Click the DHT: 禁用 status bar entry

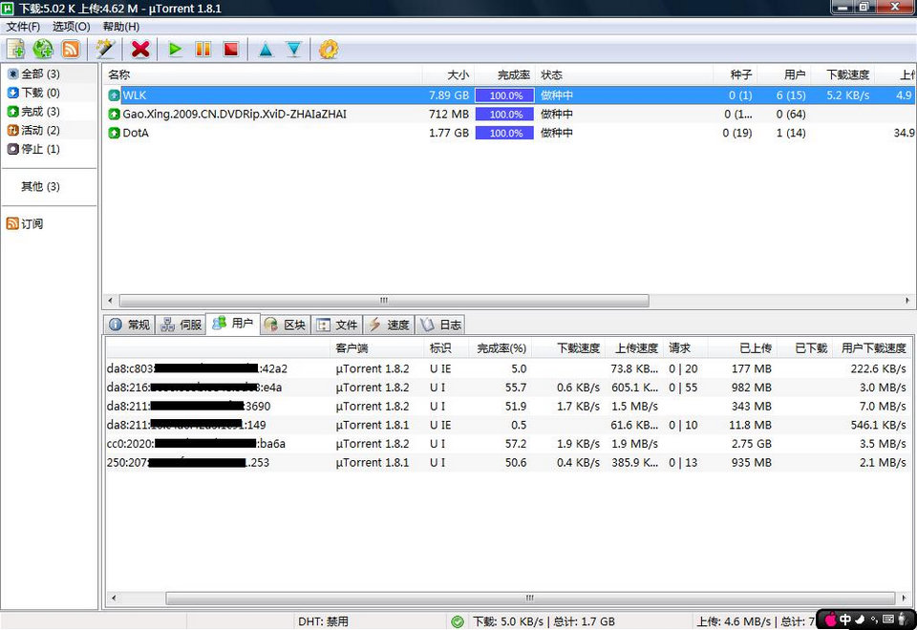coord(323,621)
